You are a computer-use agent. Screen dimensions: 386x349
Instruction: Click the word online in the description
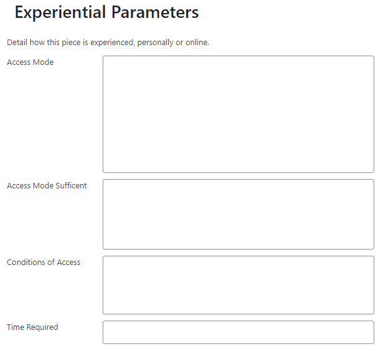tap(197, 43)
